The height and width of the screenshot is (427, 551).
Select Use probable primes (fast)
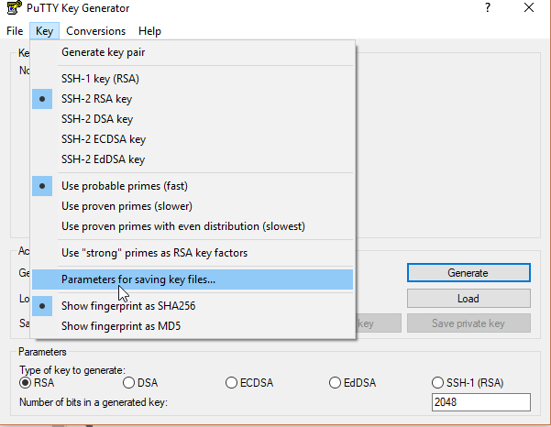pos(193,186)
